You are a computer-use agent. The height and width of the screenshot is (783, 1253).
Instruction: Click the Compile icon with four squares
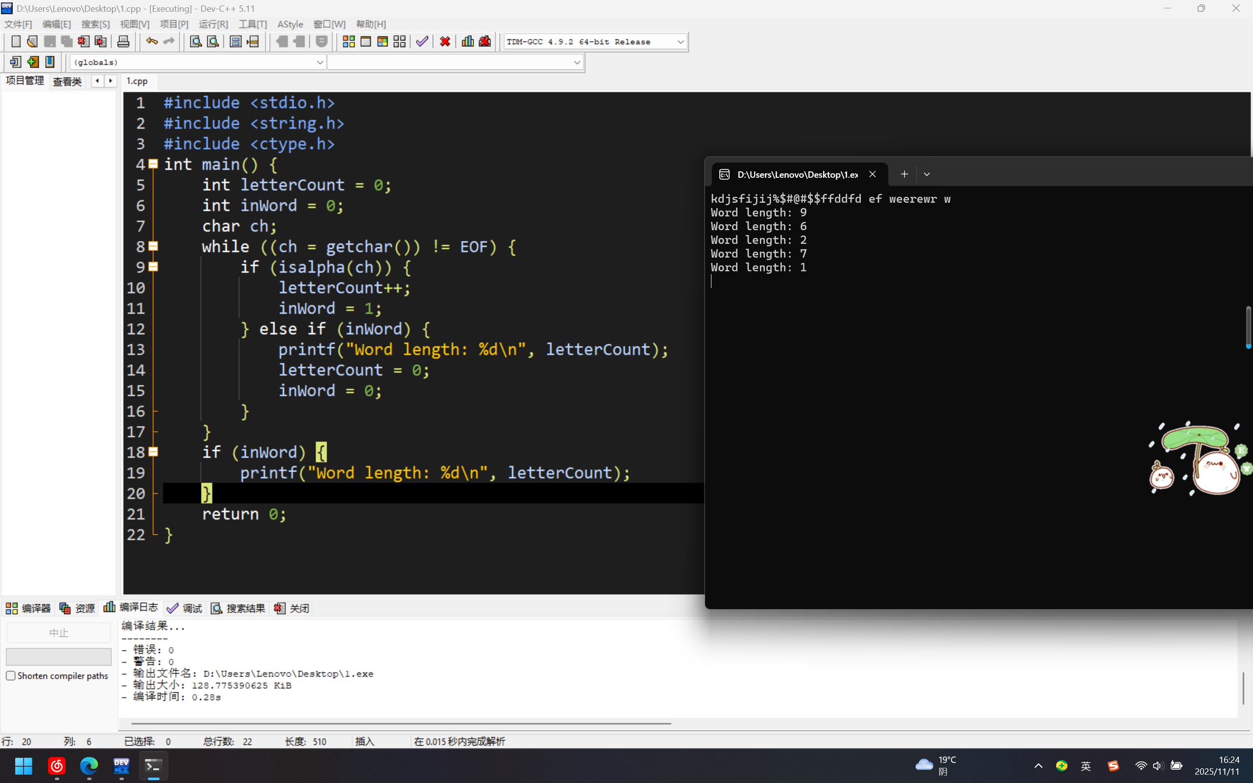pos(349,42)
